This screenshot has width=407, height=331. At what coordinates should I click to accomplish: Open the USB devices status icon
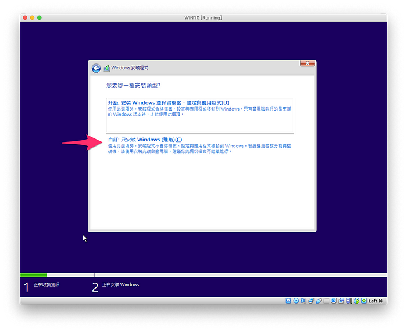coord(319,301)
